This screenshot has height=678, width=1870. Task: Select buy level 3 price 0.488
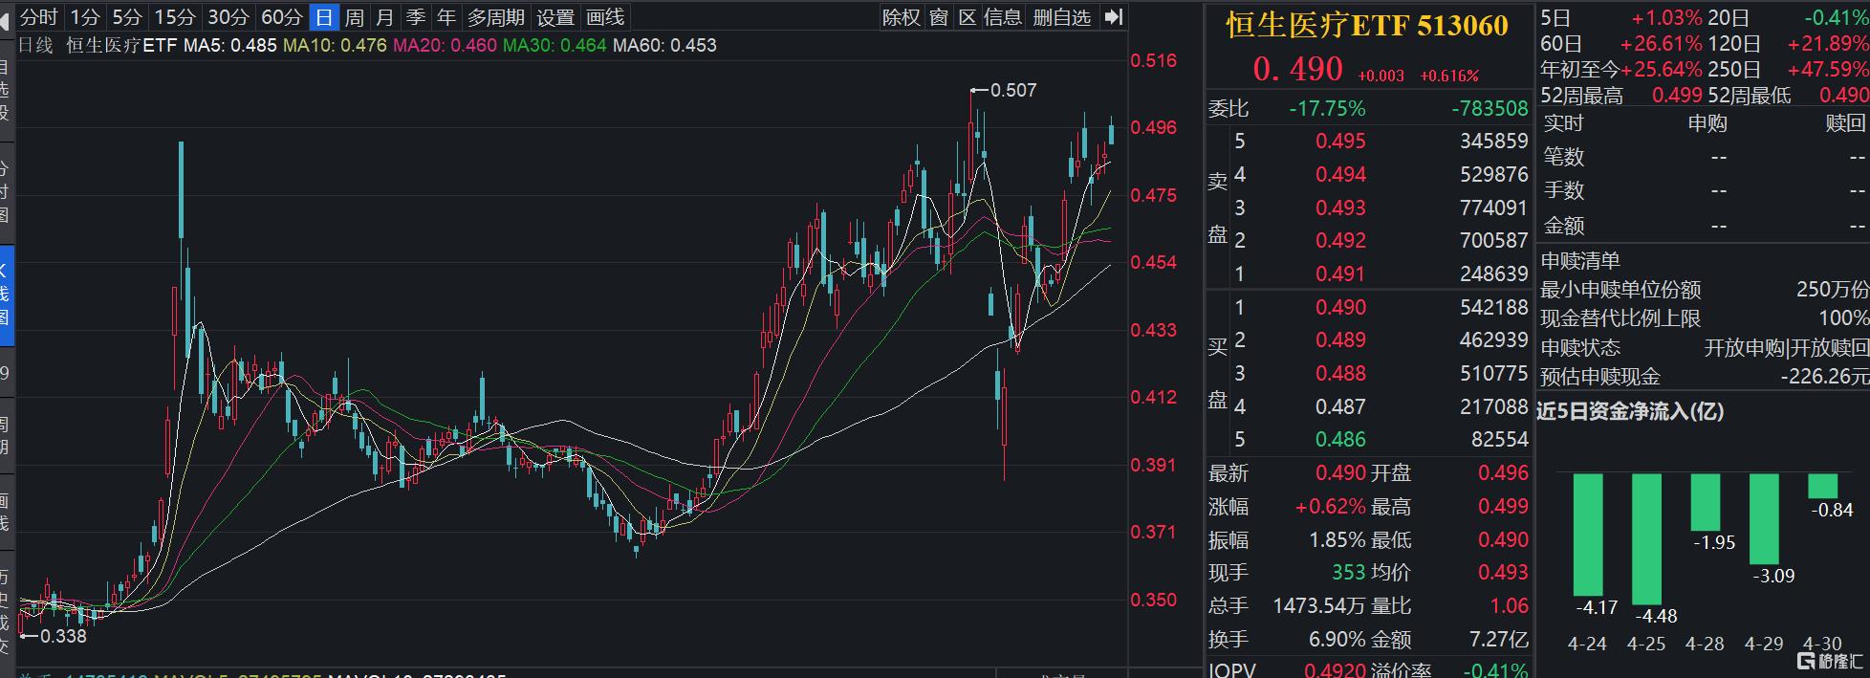coord(1340,373)
